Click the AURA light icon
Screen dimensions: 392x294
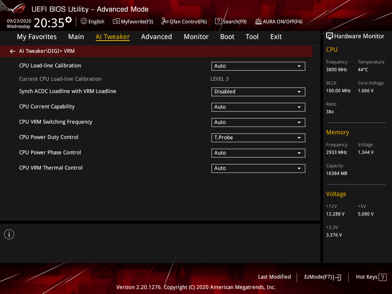coord(258,21)
